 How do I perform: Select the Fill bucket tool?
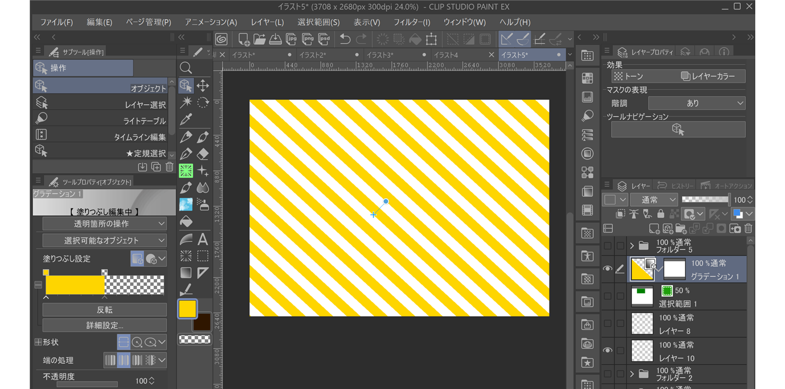pos(186,222)
